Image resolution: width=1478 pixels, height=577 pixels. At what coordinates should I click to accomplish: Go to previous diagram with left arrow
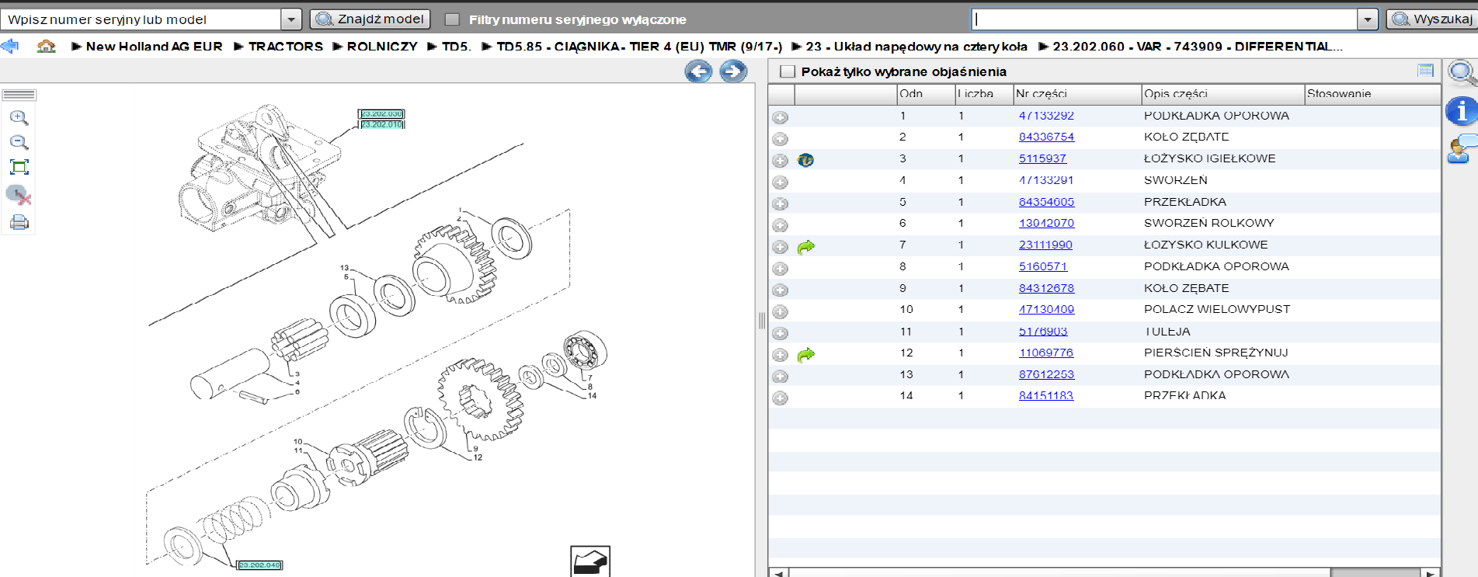coord(698,71)
